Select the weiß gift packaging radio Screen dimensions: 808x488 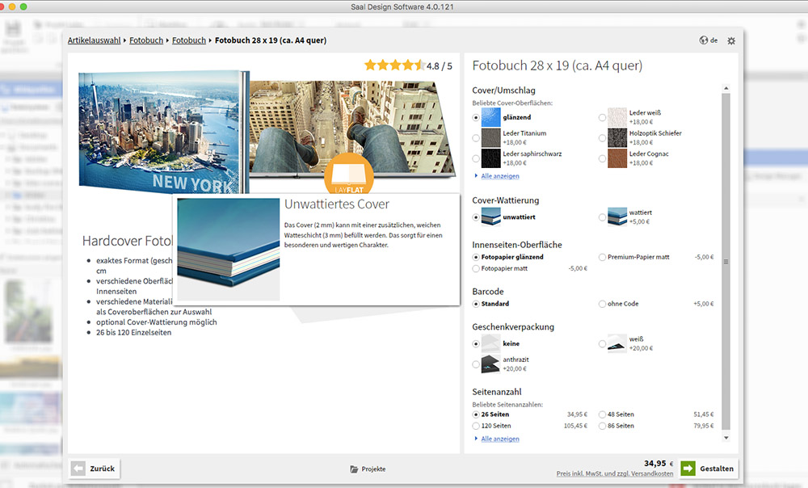pyautogui.click(x=602, y=343)
